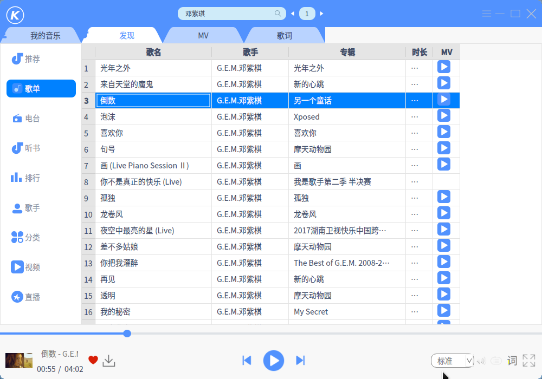Screen dimensions: 542x379
Task: Click album My Secret cell
Action: [347, 312]
